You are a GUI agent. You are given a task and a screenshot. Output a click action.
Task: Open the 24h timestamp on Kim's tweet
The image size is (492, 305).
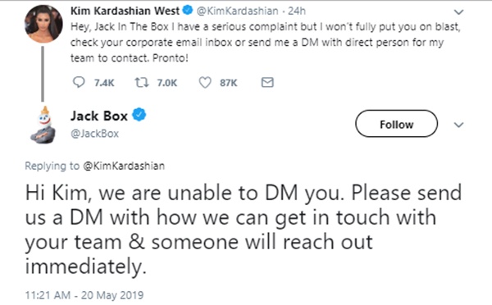point(297,11)
